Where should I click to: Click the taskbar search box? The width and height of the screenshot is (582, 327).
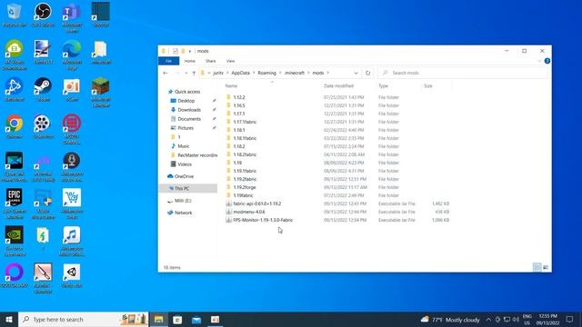coord(84,319)
